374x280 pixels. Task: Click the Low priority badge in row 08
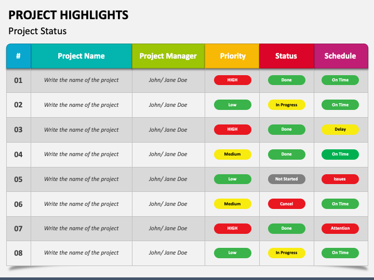click(x=233, y=253)
